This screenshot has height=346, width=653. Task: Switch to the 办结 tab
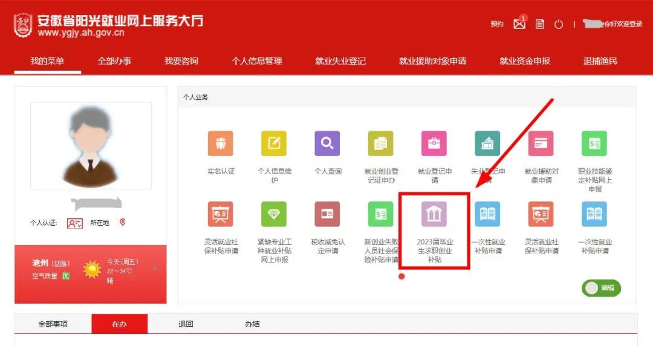(252, 324)
